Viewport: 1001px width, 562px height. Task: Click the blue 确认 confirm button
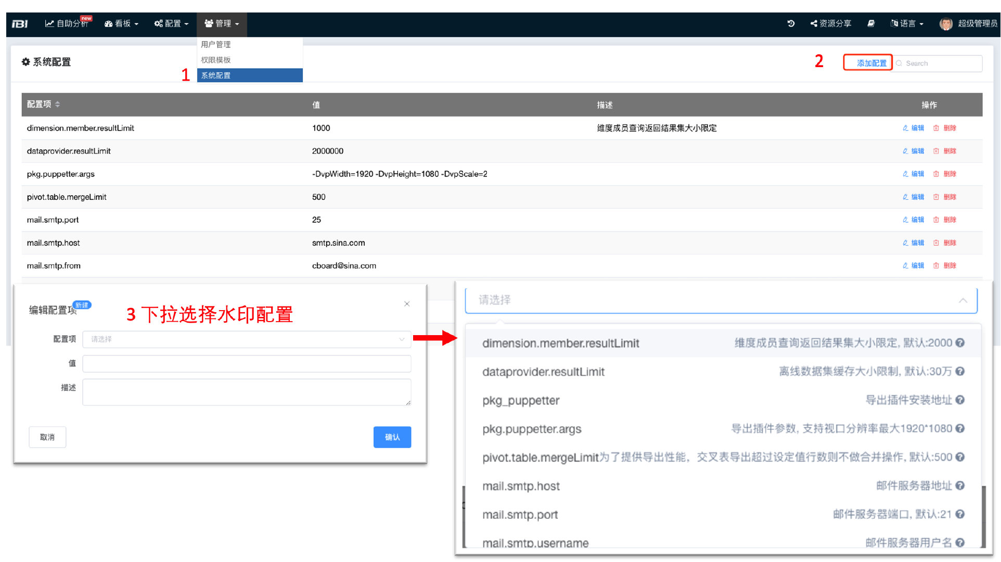(392, 437)
